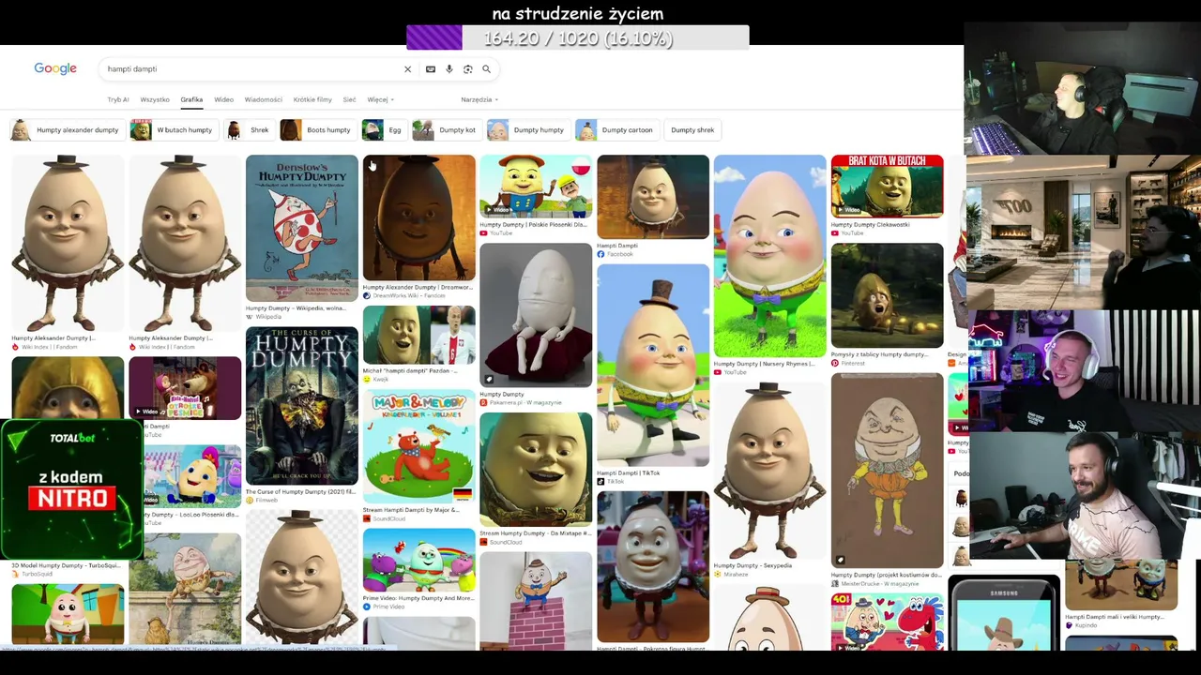
Task: Open the Hampti Dampti Facebook image
Action: 653,197
